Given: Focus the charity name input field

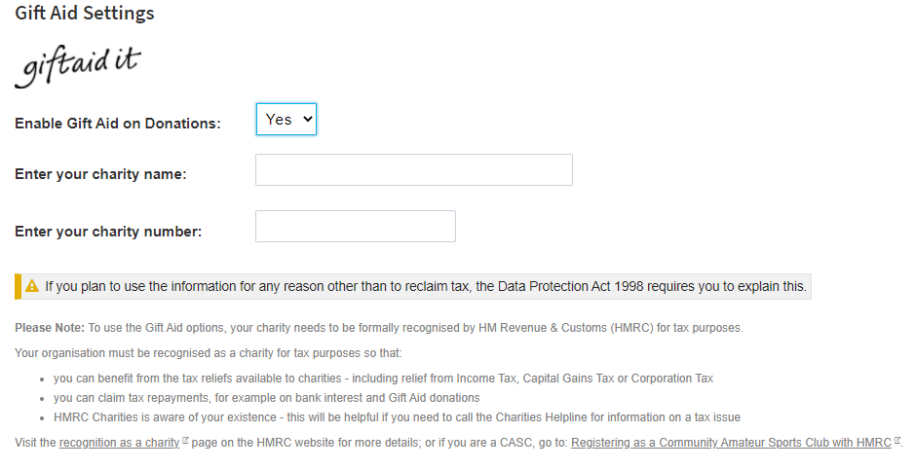Looking at the screenshot, I should coord(413,170).
